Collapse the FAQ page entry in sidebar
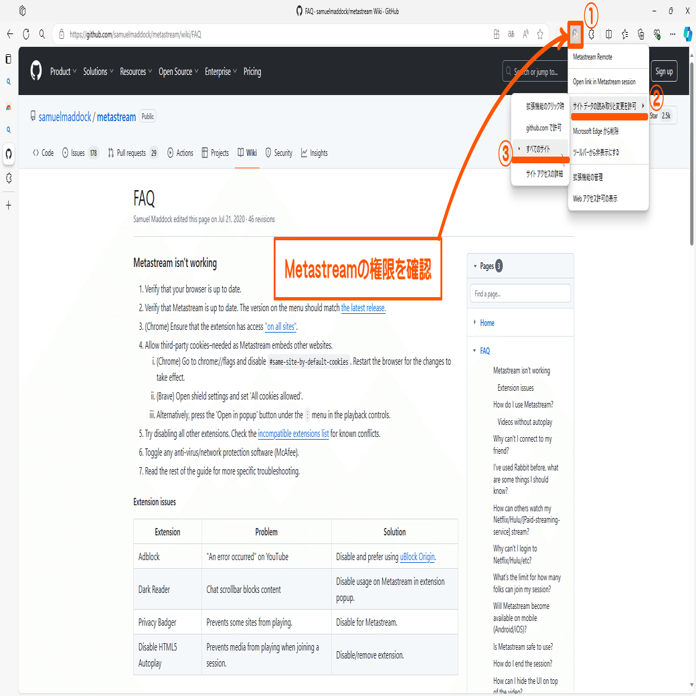This screenshot has height=696, width=696. pos(474,351)
